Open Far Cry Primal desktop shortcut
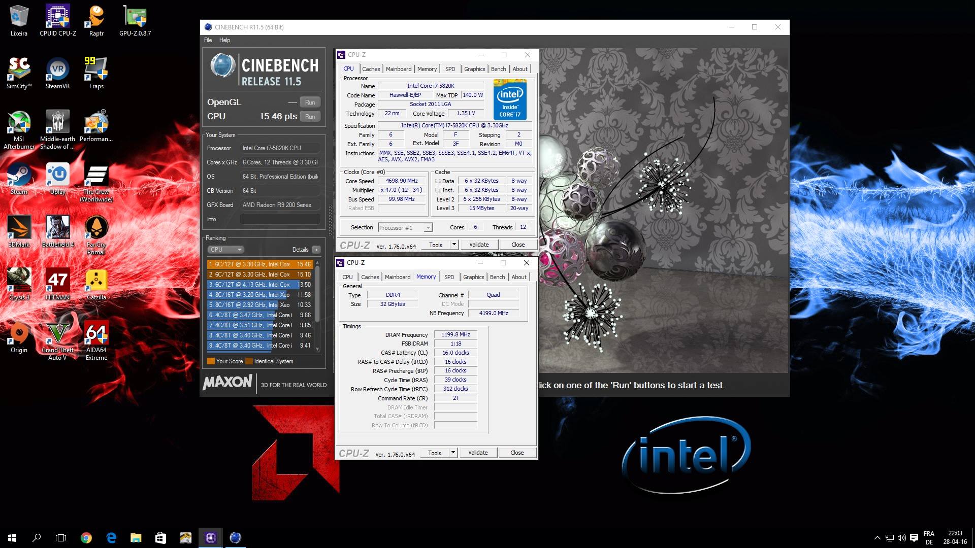This screenshot has width=975, height=548. point(96,235)
